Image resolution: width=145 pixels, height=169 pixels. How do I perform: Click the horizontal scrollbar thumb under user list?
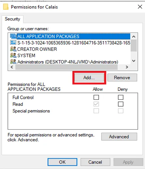click(66, 67)
